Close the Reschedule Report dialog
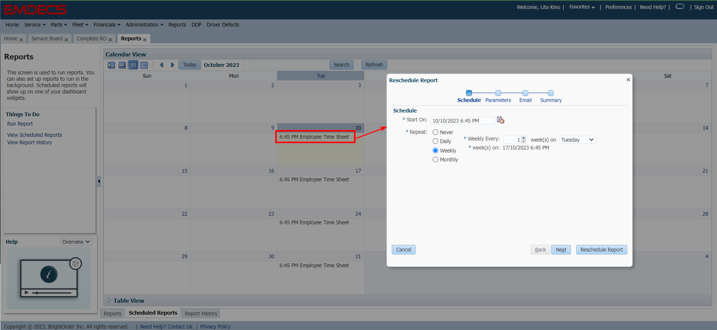Screen dimensions: 717x330 pos(628,80)
